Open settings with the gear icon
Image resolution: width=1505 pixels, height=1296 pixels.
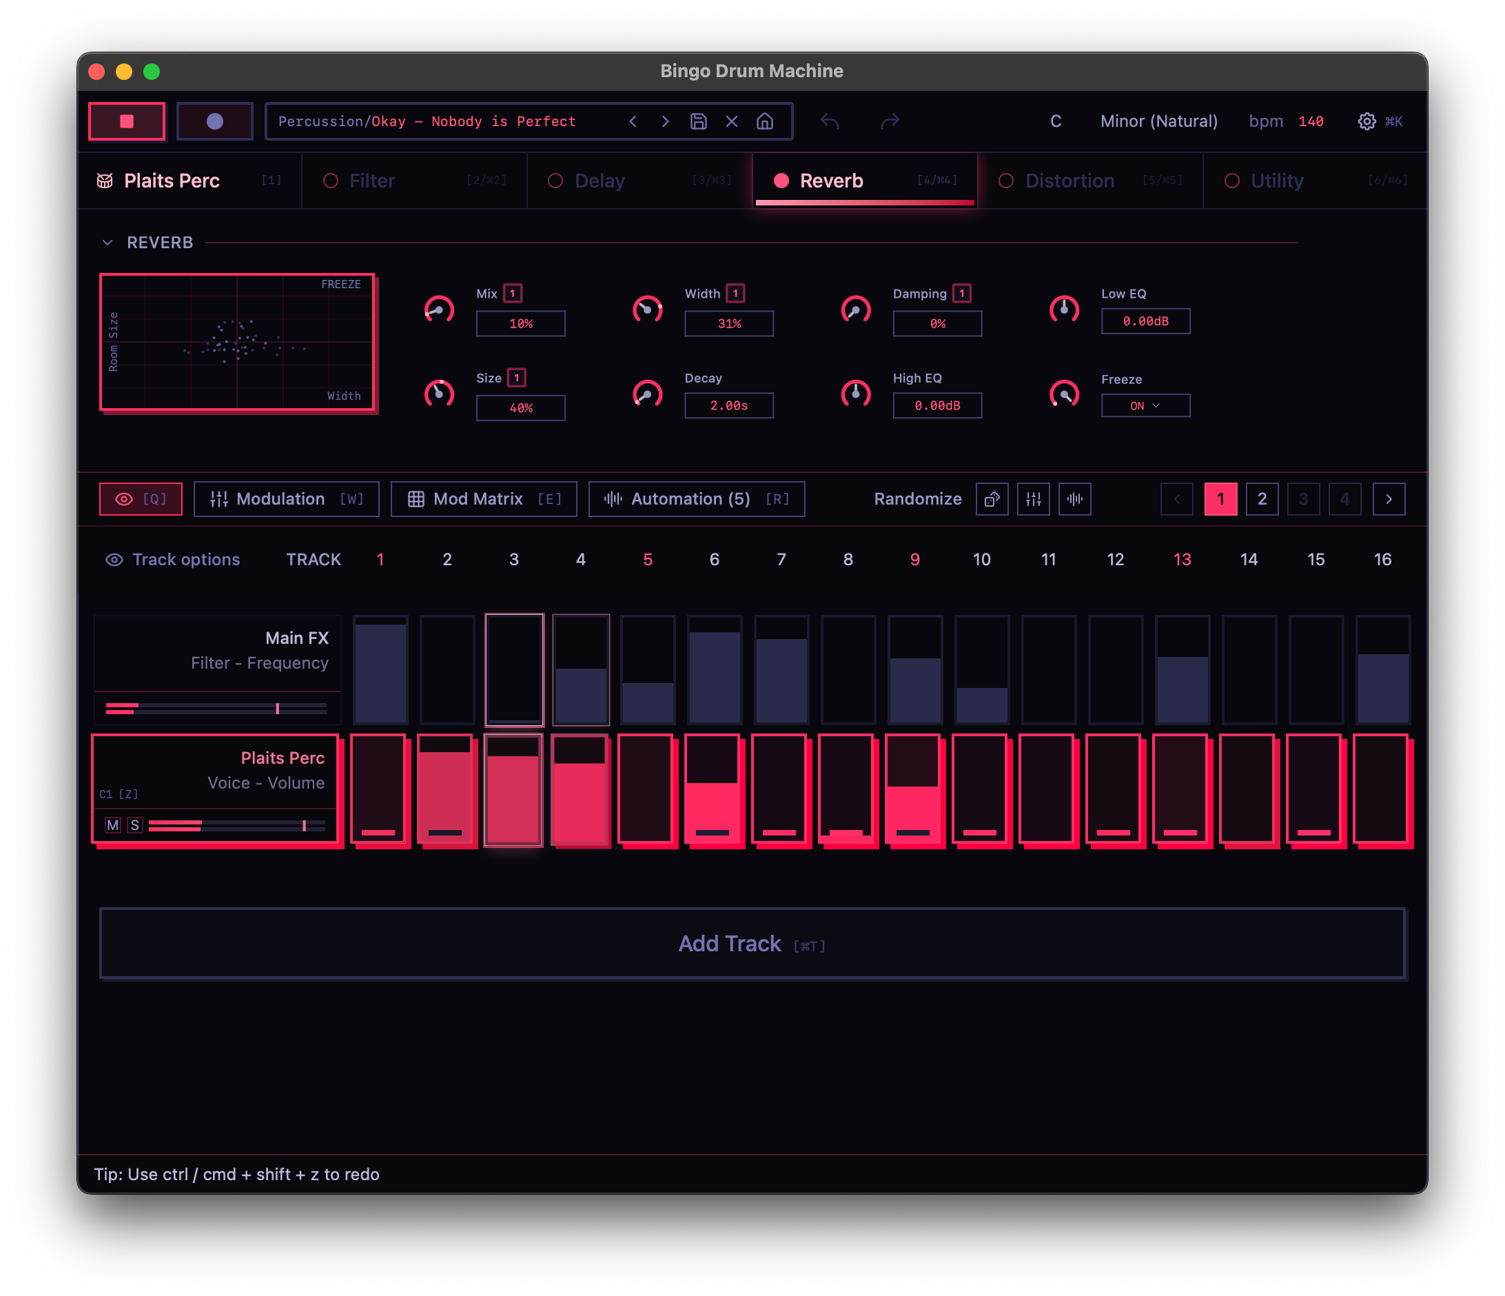click(1366, 121)
